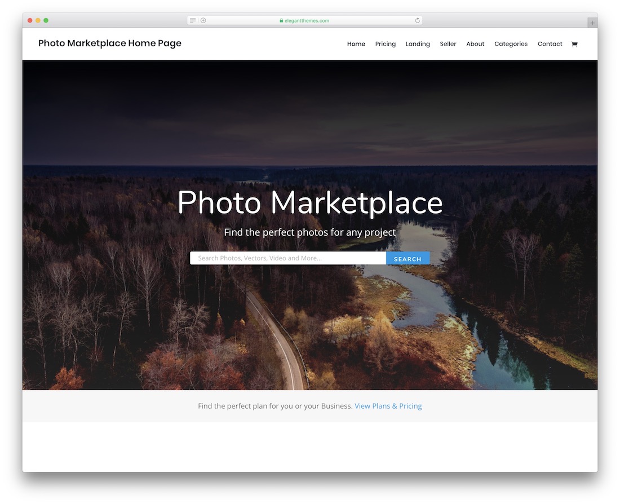Go to the Home menu item
Image resolution: width=620 pixels, height=504 pixels.
[x=356, y=44]
